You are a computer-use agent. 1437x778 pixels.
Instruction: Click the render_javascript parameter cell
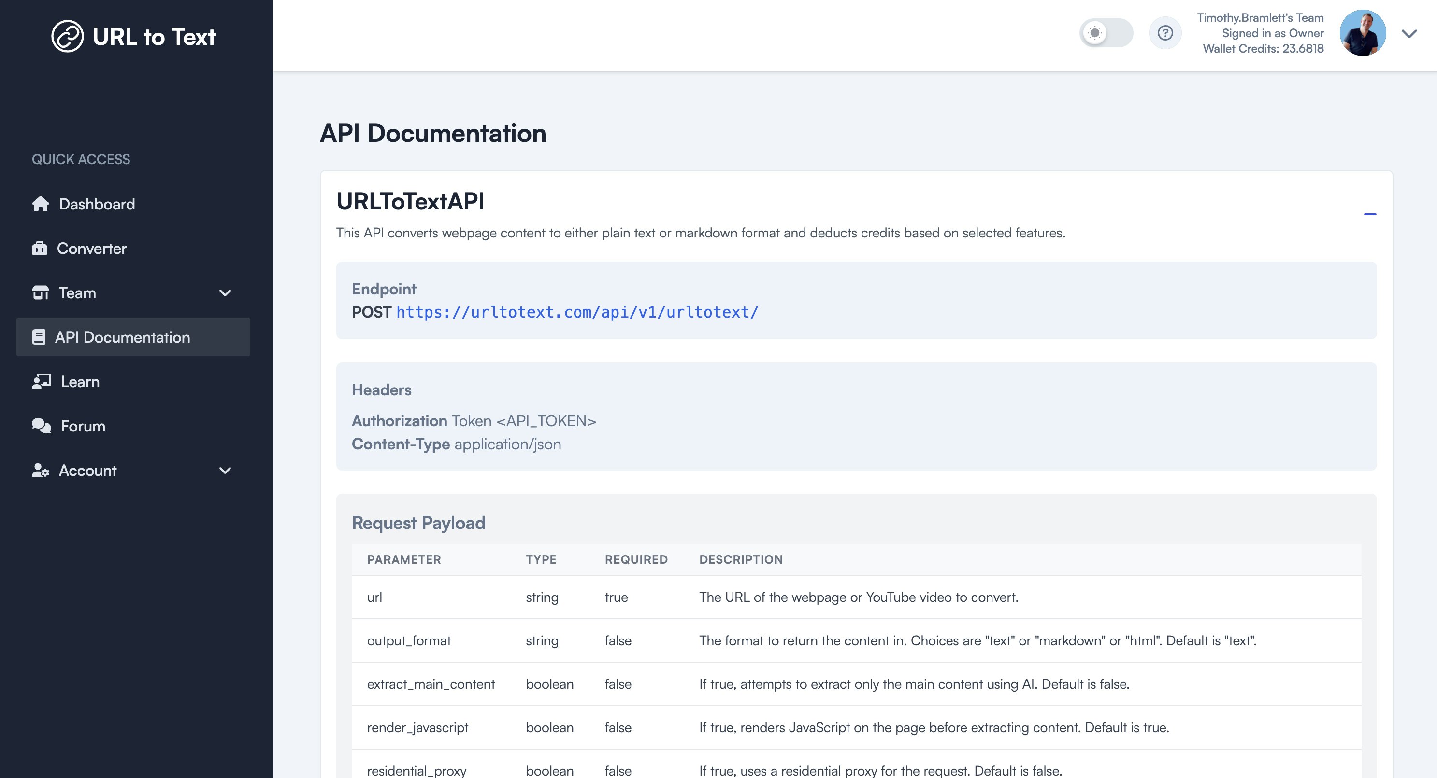point(417,728)
